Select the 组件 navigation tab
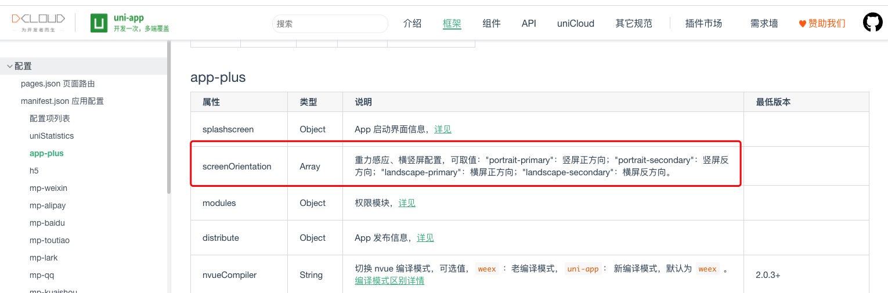Image resolution: width=888 pixels, height=293 pixels. point(492,23)
